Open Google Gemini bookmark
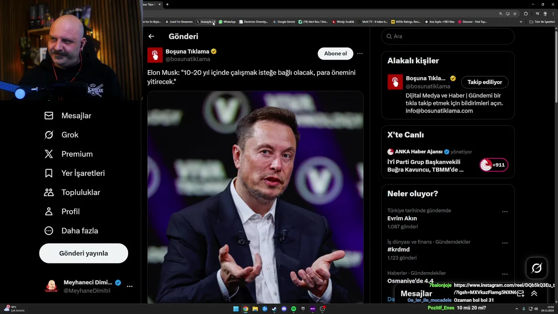Screen dimensions: 558x314 coord(284,22)
